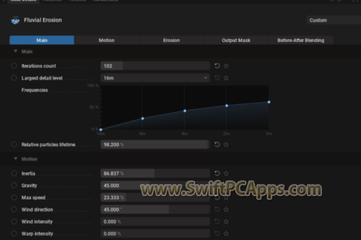361x240 pixels.
Task: Open the Largest detail level 16m dropdown
Action: (x=155, y=78)
